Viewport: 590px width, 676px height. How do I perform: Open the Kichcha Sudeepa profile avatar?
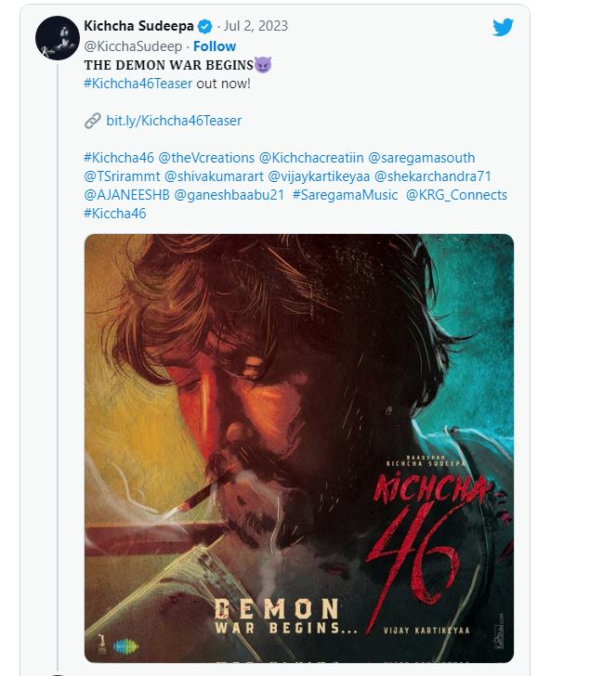pos(57,38)
